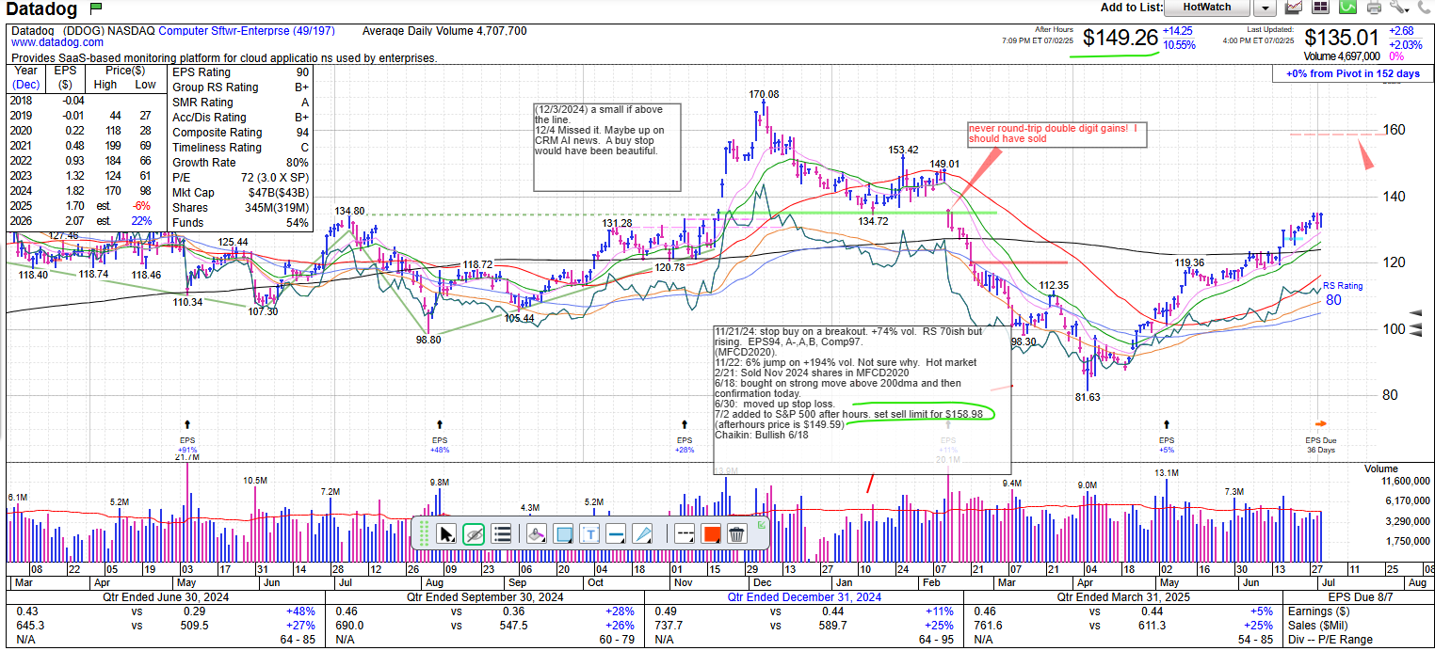
Task: Click the EPS +91% arrow marker
Action: pyautogui.click(x=187, y=425)
